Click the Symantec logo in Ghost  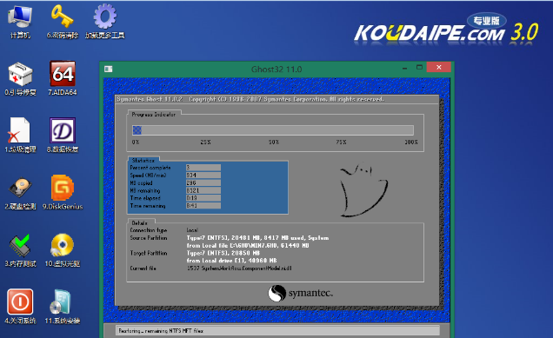pos(300,293)
